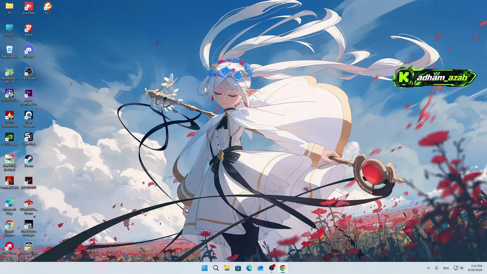Open the volume speaker tray icon

(x=462, y=268)
